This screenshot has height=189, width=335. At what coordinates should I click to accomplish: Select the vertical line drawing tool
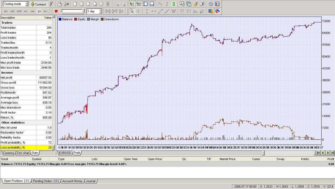(147, 11)
